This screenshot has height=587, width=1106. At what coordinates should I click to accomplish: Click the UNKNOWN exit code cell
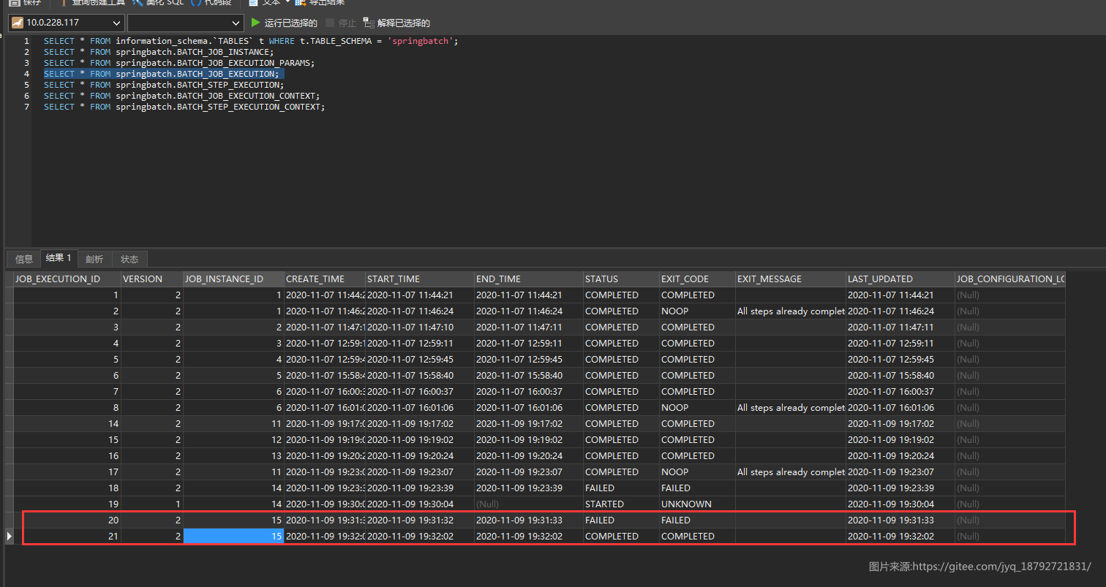pyautogui.click(x=697, y=504)
